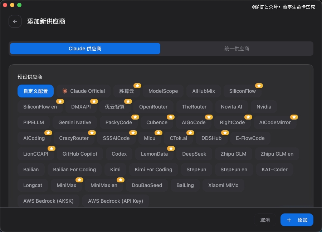Pick the GitHub Copilot provider
Screen dimensions: 322x232
click(x=80, y=154)
